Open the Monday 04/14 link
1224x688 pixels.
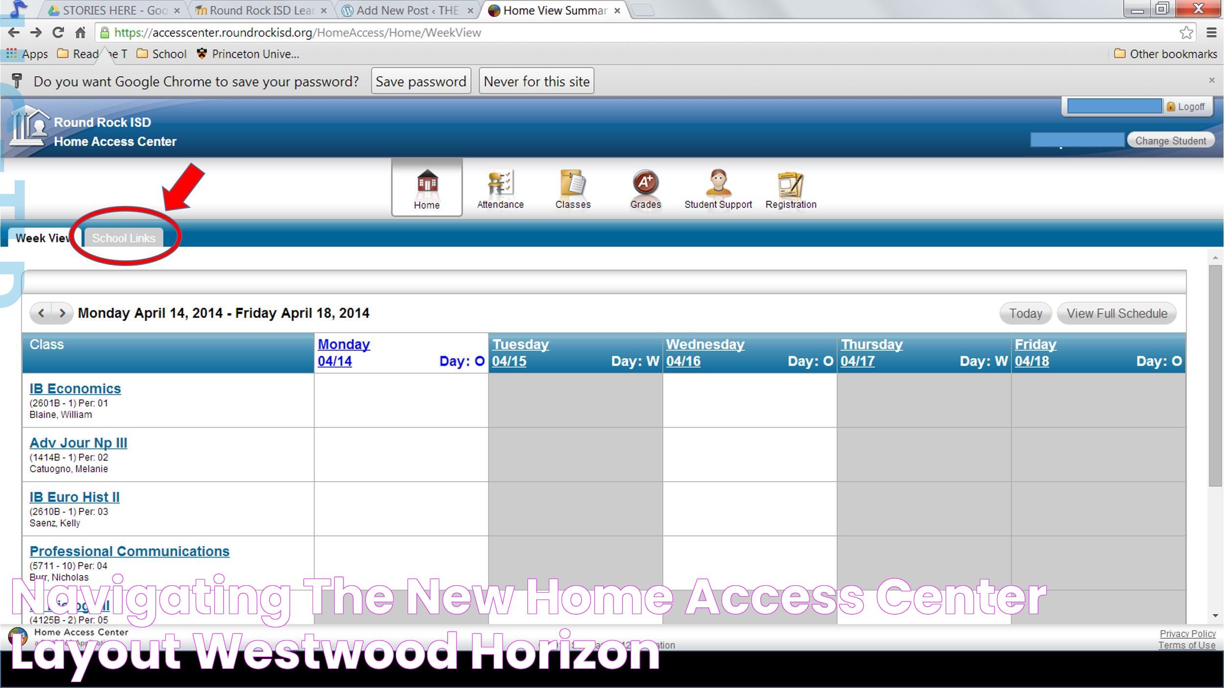[x=344, y=353]
